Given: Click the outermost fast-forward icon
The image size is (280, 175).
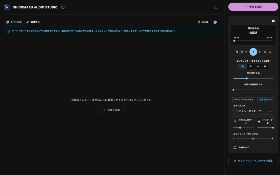Looking at the screenshot, I should (x=270, y=52).
